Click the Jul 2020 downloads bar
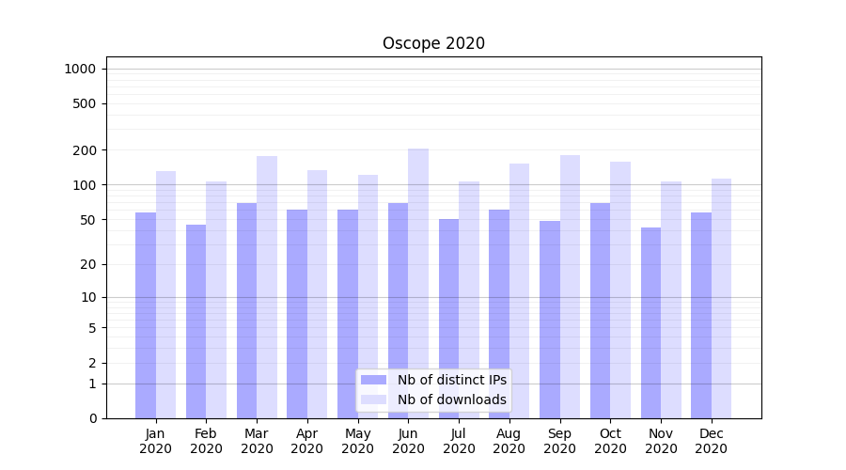846x470 pixels. tap(469, 299)
